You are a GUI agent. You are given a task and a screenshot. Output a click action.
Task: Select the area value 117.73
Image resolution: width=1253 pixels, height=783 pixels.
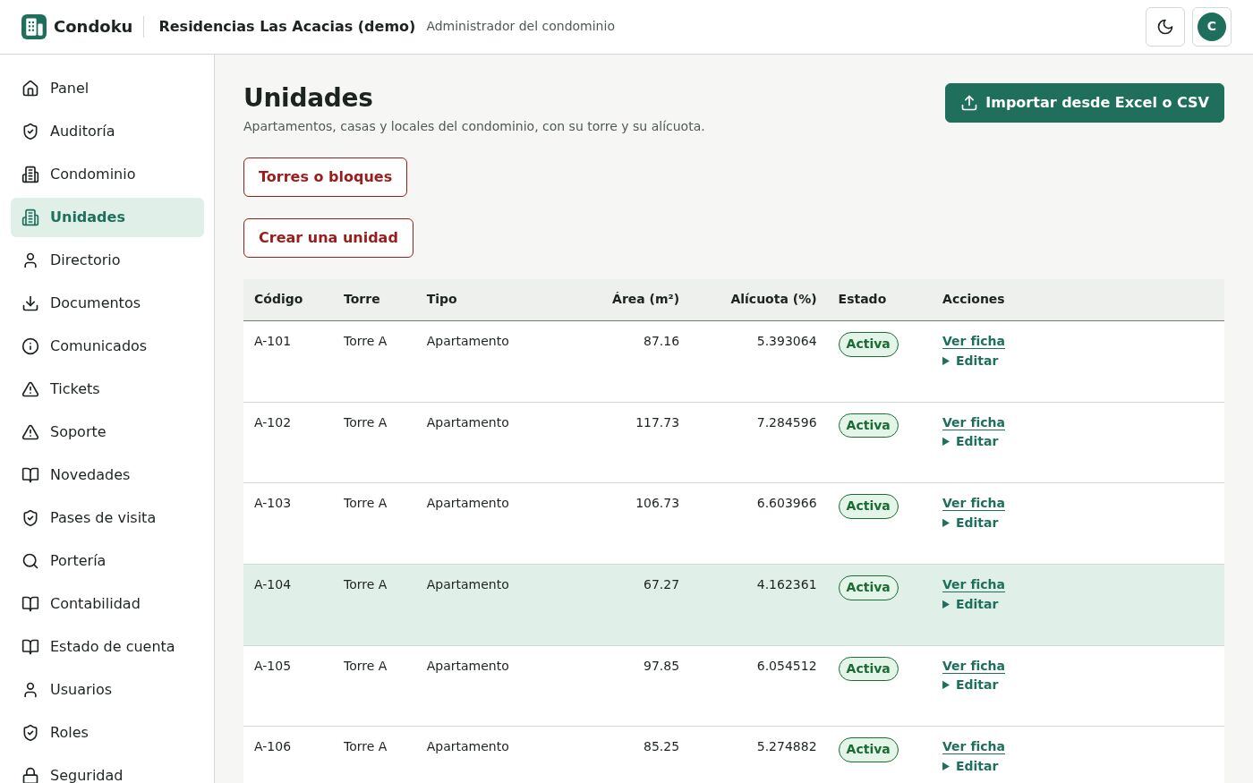pyautogui.click(x=657, y=422)
